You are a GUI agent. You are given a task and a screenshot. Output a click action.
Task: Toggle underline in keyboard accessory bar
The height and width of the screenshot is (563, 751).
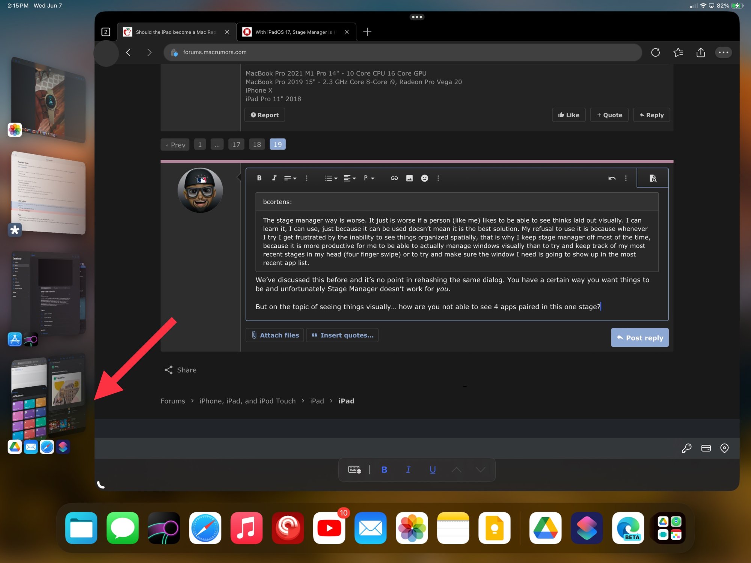pyautogui.click(x=433, y=470)
